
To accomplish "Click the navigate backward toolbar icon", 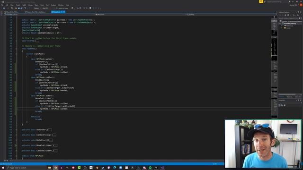I will [4, 8].
